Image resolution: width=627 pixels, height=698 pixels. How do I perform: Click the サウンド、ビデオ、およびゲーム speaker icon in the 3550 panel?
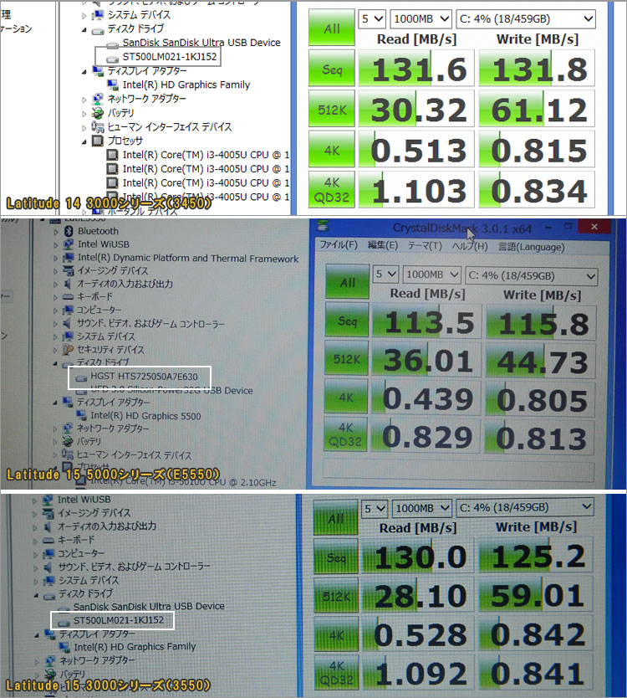[48, 567]
